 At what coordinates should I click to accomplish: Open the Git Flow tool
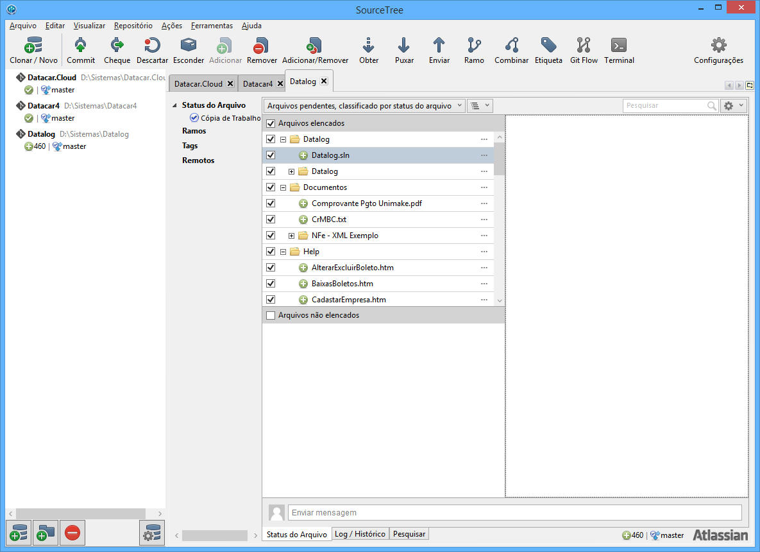pyautogui.click(x=584, y=45)
